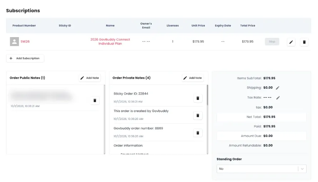Add a note to Order Private Notes
Screen dimensions: 318x182
click(x=193, y=78)
